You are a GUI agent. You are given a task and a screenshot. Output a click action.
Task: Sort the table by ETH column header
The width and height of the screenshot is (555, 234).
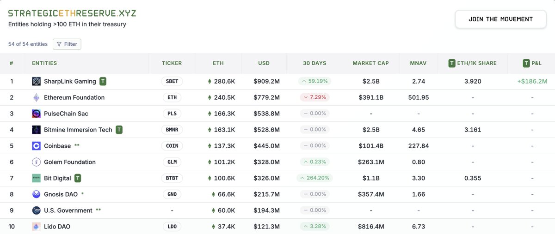[x=218, y=63]
